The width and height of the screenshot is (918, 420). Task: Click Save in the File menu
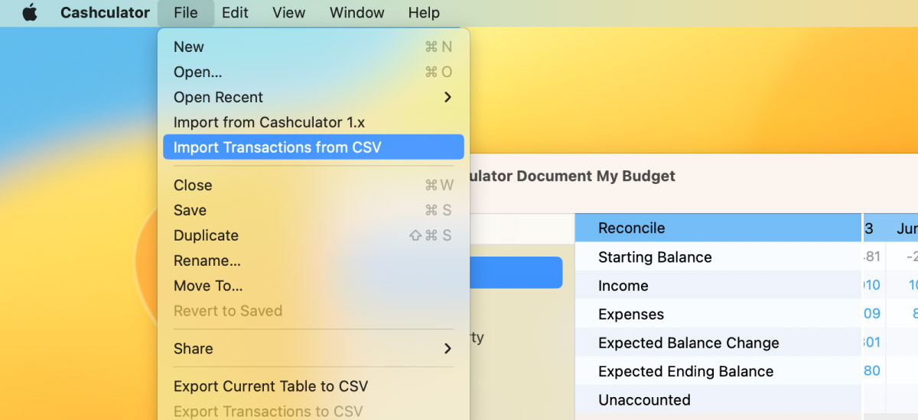[314, 210]
